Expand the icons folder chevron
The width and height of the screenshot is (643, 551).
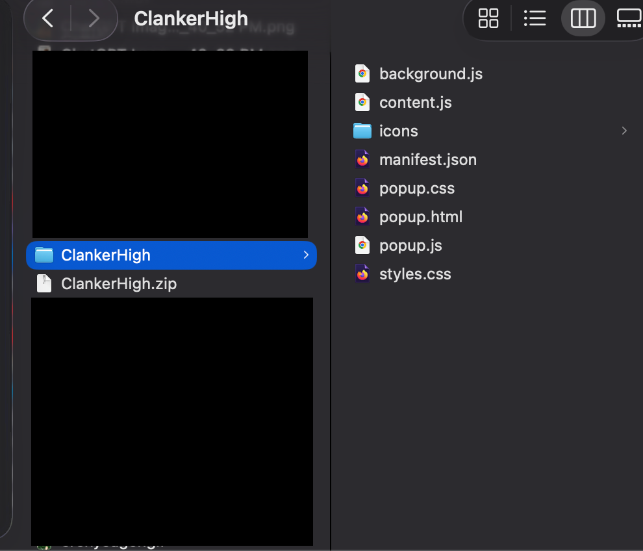pos(624,131)
